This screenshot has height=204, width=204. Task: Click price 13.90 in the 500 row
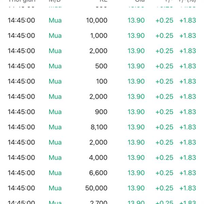136,66
